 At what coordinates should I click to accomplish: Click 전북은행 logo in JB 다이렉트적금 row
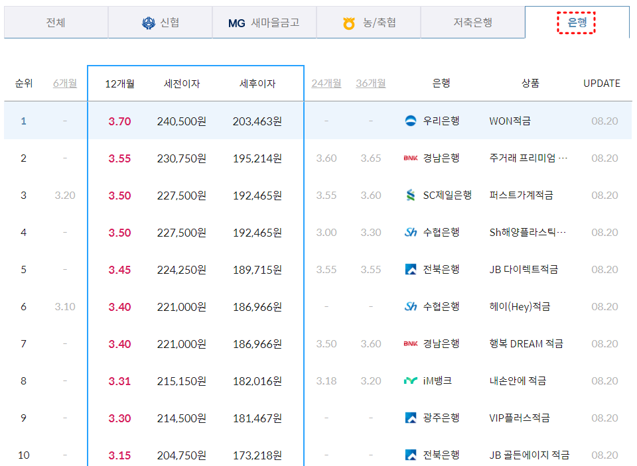click(x=411, y=269)
